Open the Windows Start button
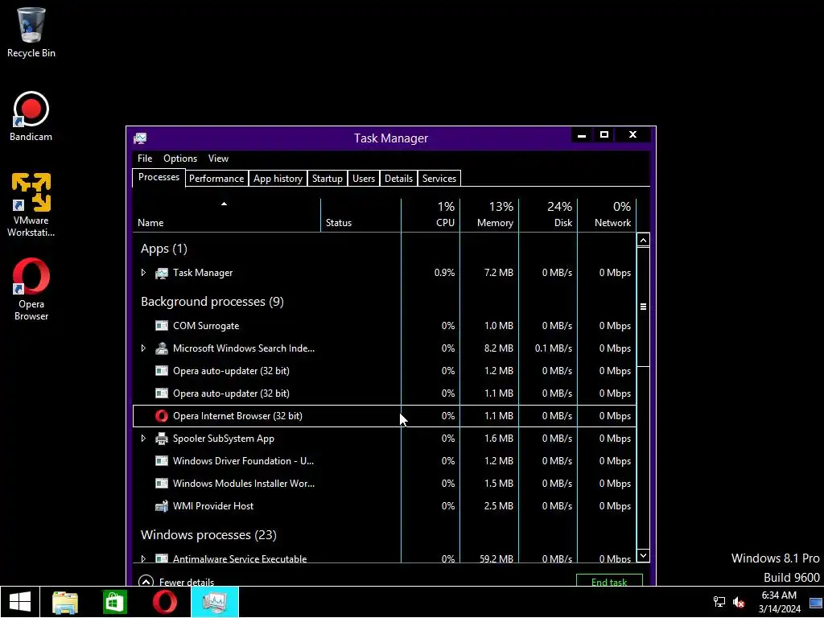The image size is (824, 618). click(x=19, y=602)
